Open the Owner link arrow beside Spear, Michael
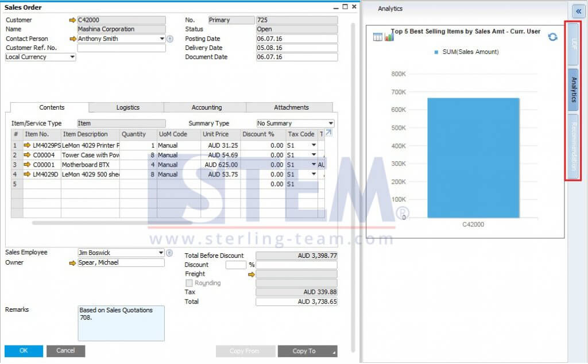The height and width of the screenshot is (364, 588). [72, 263]
